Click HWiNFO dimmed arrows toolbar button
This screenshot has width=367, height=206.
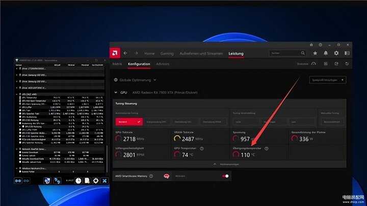coord(27,181)
